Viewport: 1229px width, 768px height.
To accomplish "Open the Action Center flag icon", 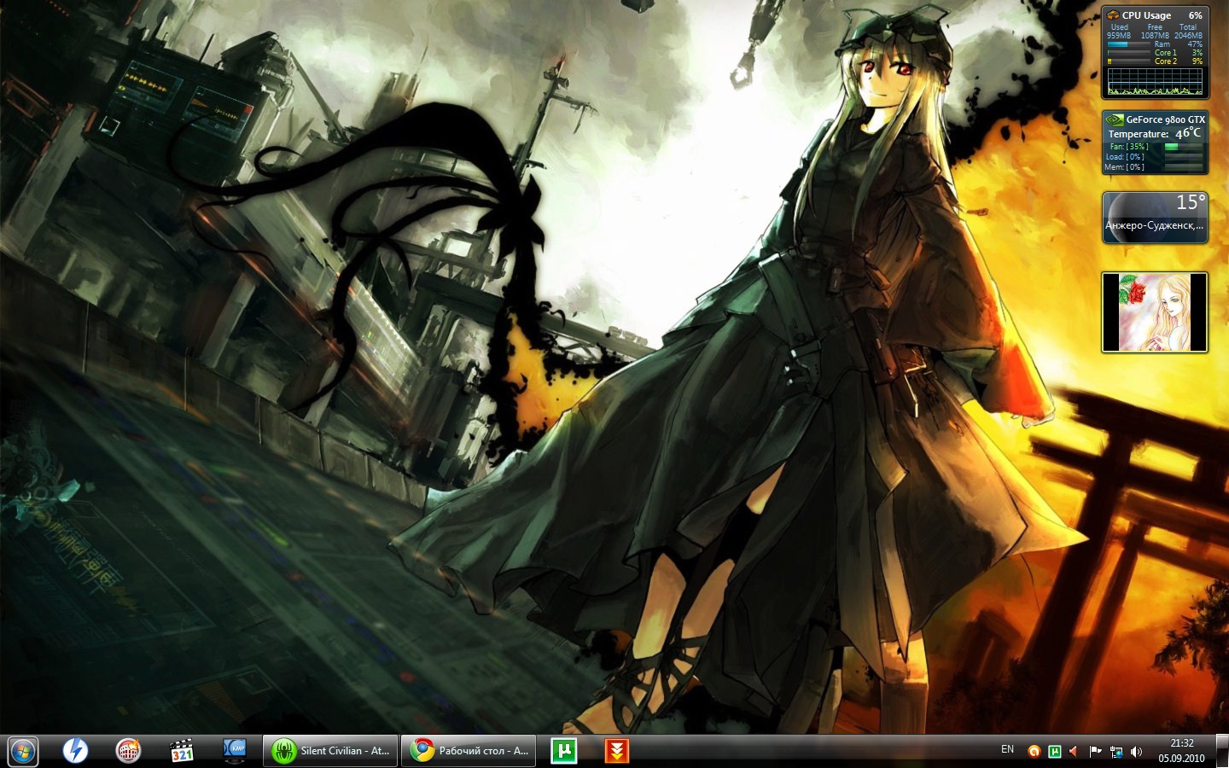I will 1095,752.
